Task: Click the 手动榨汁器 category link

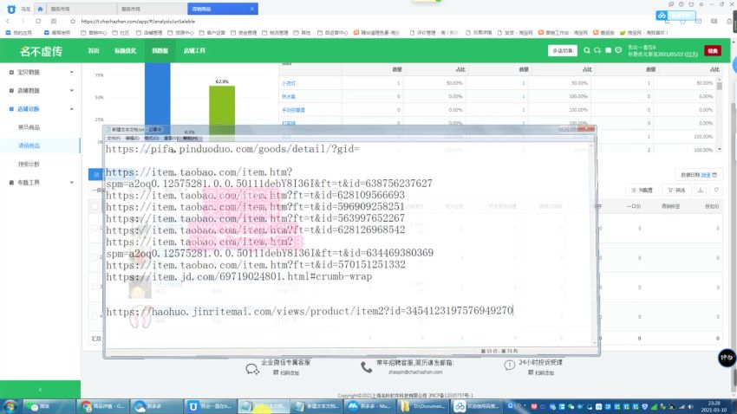Action: tap(293, 110)
